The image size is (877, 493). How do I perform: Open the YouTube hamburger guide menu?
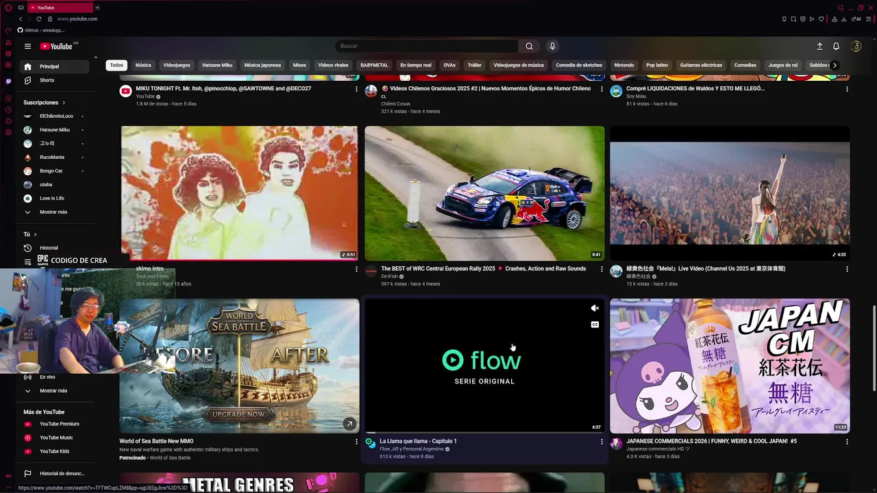pyautogui.click(x=27, y=46)
